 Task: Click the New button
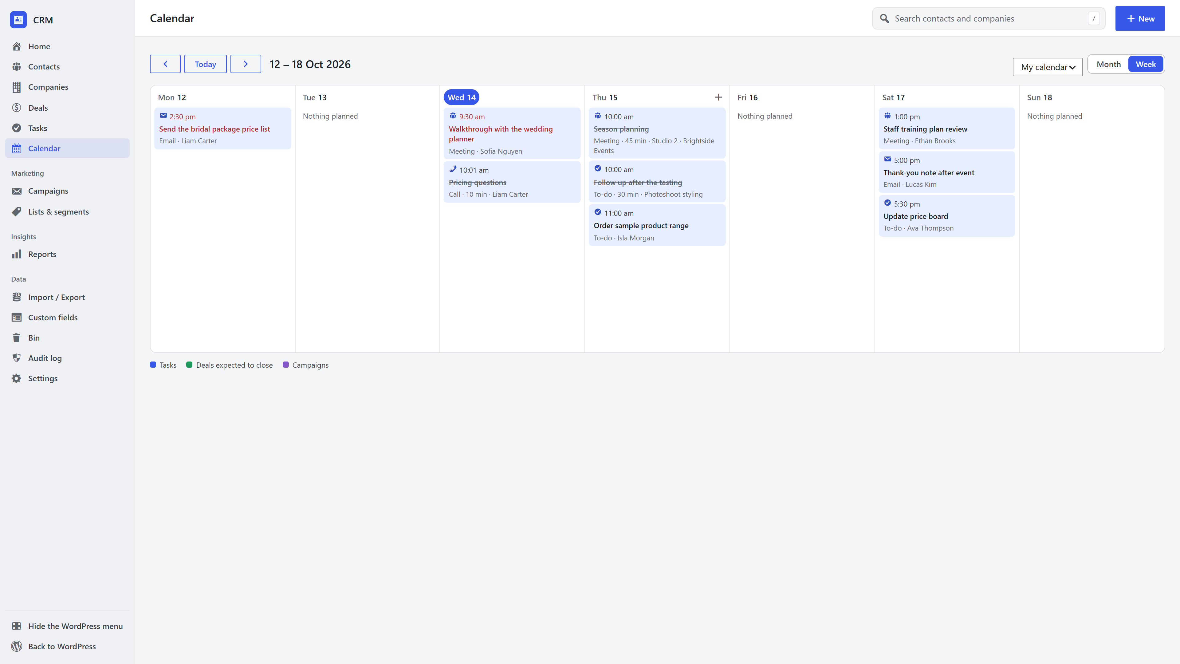(1140, 18)
